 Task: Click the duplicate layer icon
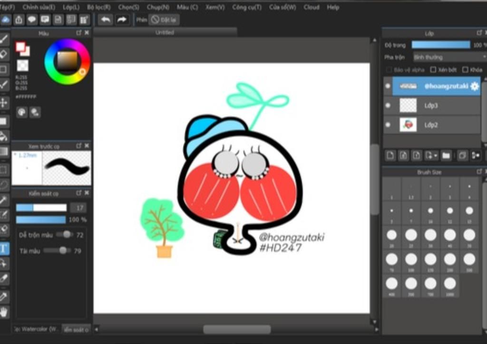pos(462,155)
